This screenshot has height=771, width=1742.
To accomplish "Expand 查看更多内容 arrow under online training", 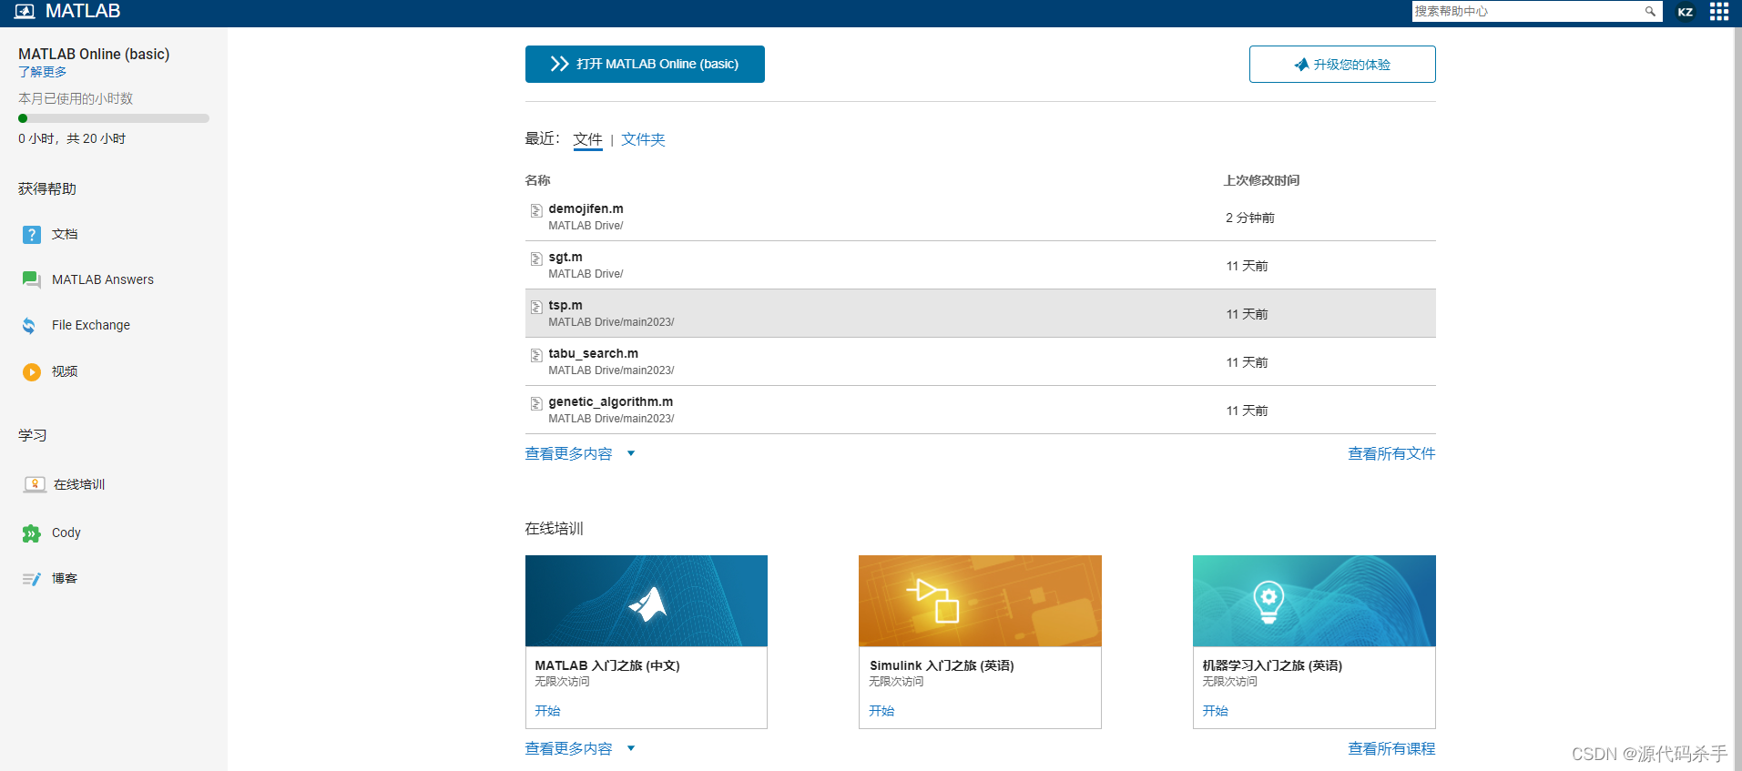I will coord(631,748).
